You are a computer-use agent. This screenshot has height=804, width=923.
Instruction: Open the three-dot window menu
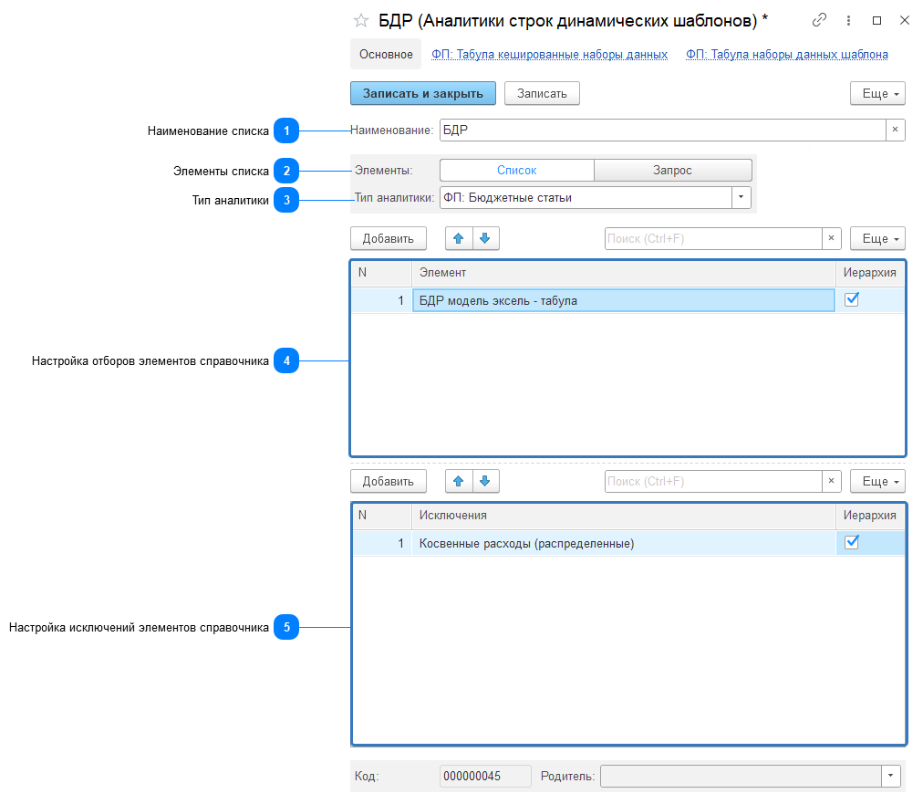pyautogui.click(x=848, y=21)
